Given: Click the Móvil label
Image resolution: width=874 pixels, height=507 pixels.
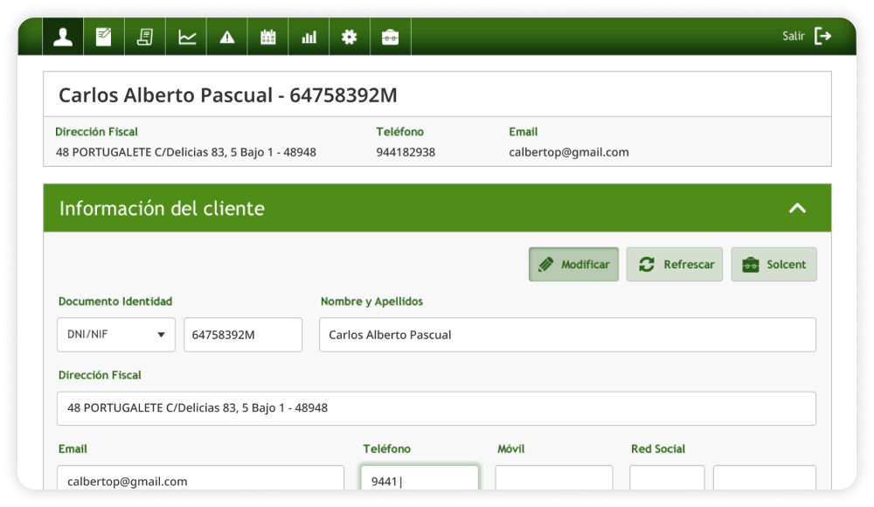Looking at the screenshot, I should (x=511, y=449).
